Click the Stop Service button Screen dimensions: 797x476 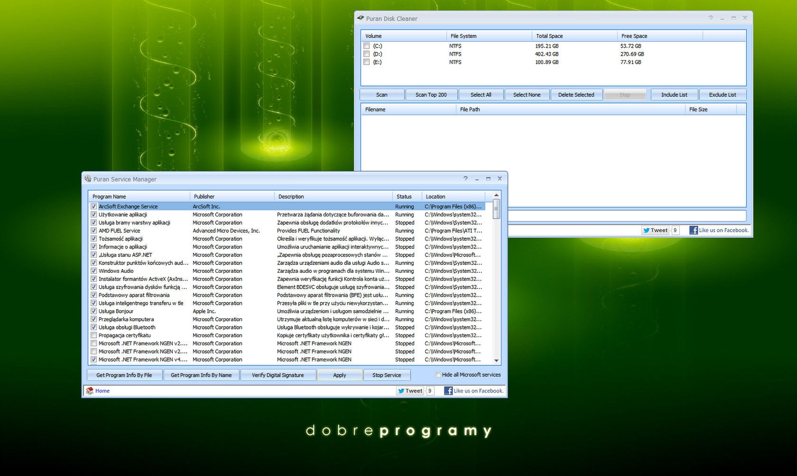tap(387, 375)
